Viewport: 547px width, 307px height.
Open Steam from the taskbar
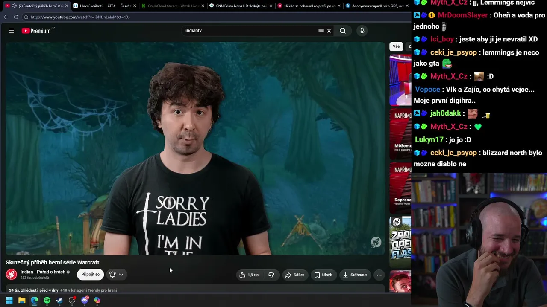click(x=59, y=300)
